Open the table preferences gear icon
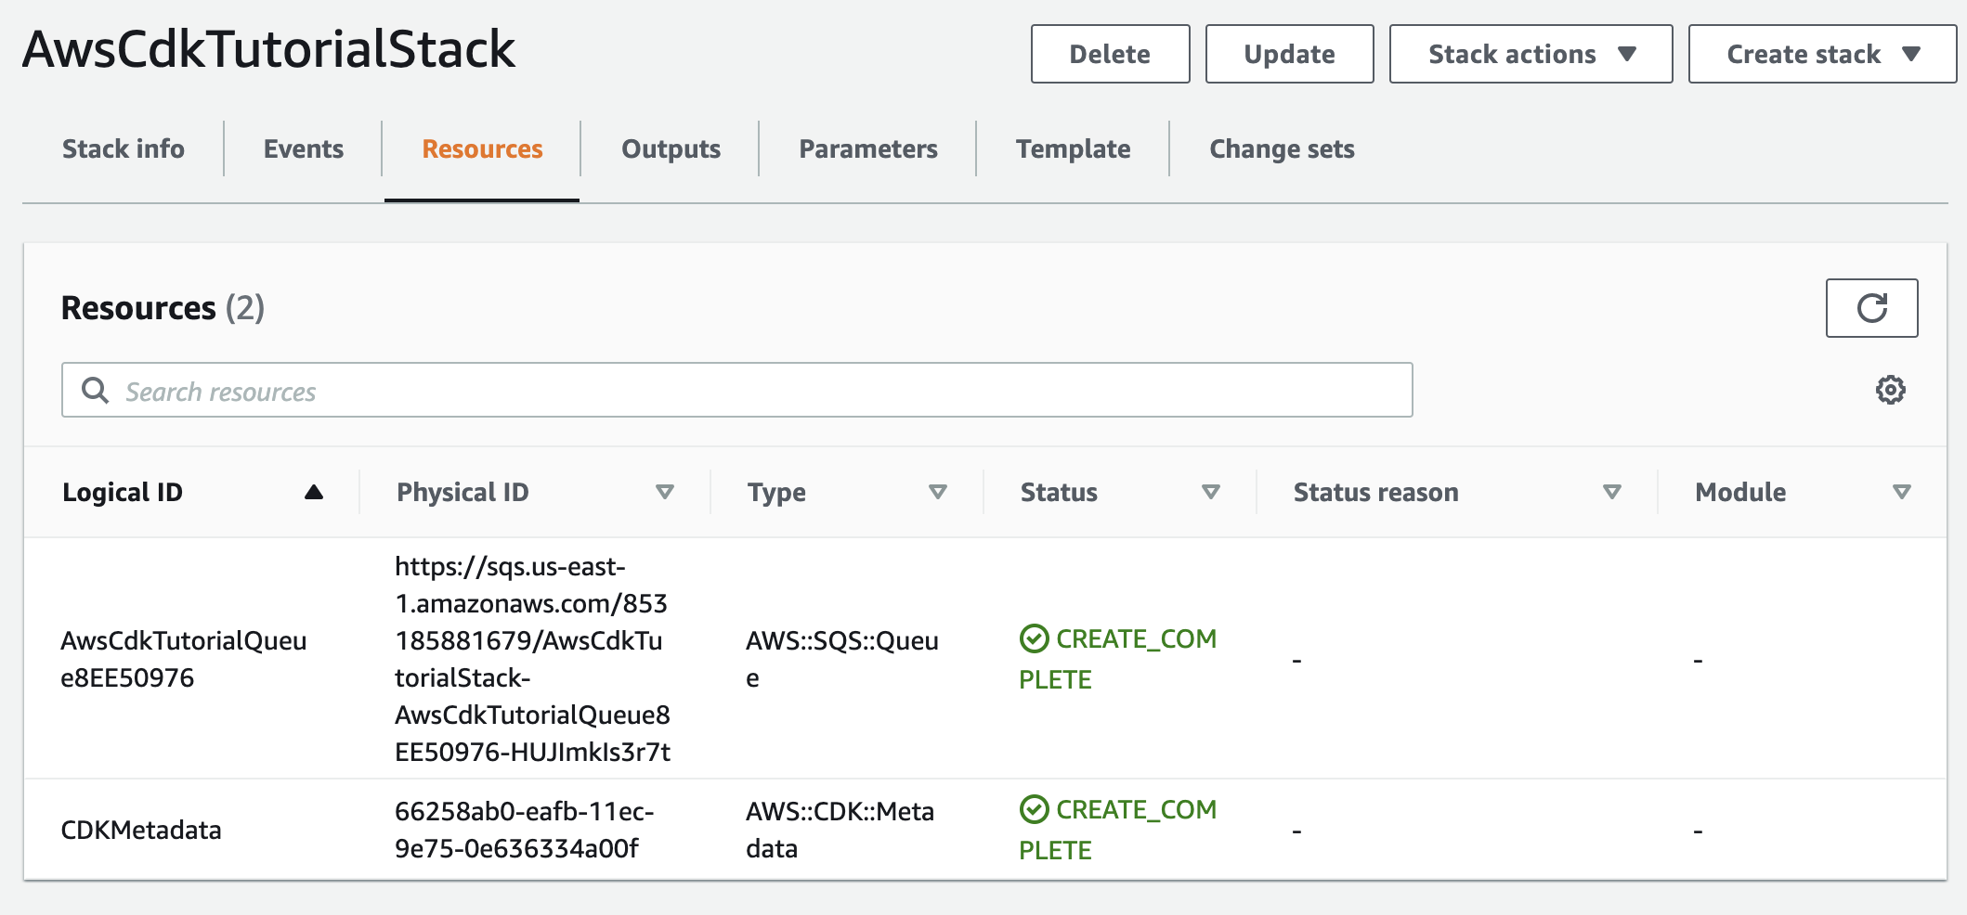The image size is (1967, 915). tap(1891, 390)
